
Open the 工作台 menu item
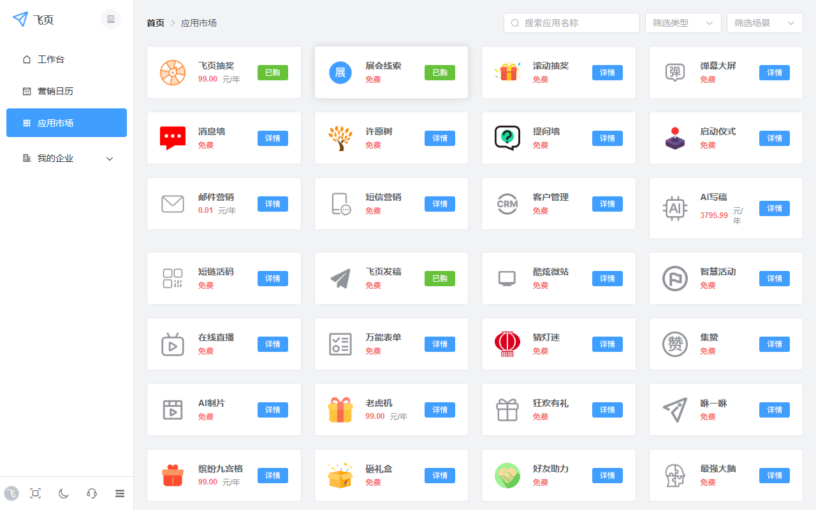pyautogui.click(x=66, y=59)
